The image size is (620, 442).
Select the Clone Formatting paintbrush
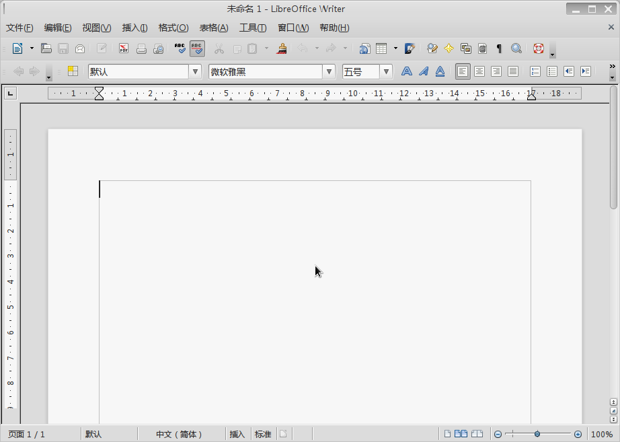coord(282,48)
